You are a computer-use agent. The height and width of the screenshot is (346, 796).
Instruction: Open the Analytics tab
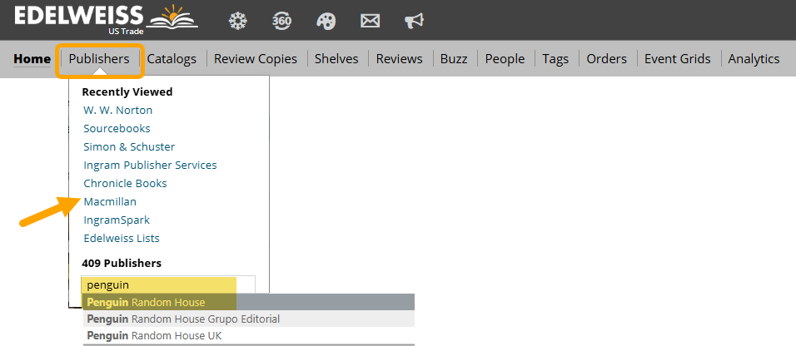[x=754, y=59]
